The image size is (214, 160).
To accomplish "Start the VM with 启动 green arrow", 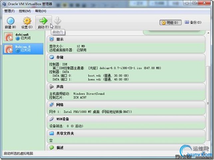I will [43, 21].
